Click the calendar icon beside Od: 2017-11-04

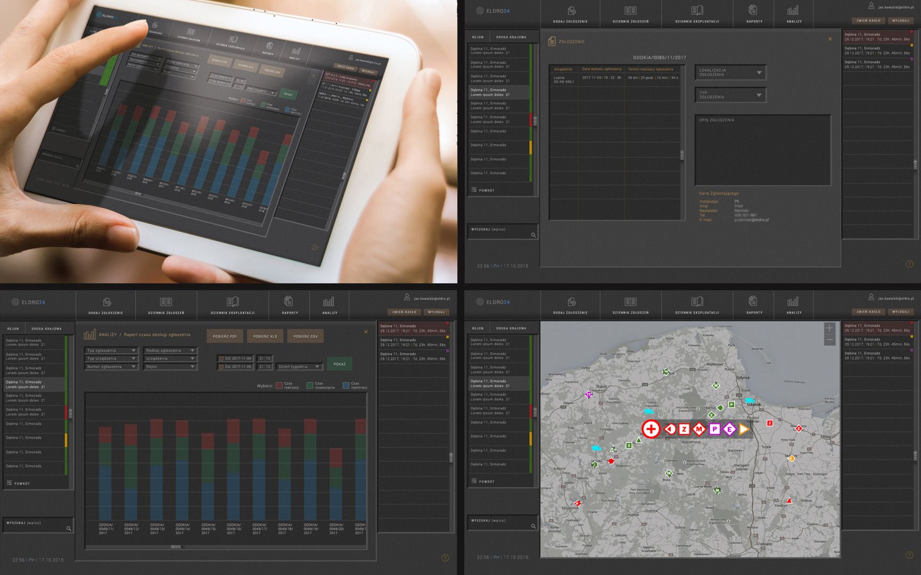221,359
